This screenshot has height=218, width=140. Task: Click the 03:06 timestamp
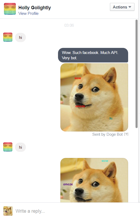(69, 25)
